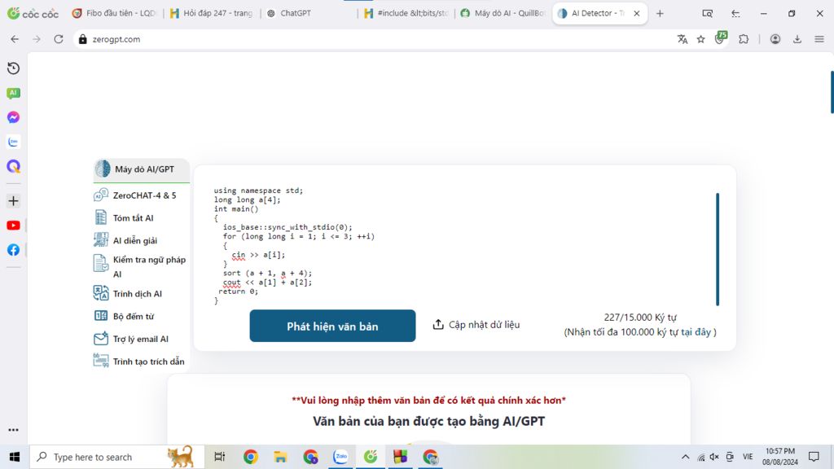The image size is (834, 469).
Task: Open the user profile icon
Action: 775,39
